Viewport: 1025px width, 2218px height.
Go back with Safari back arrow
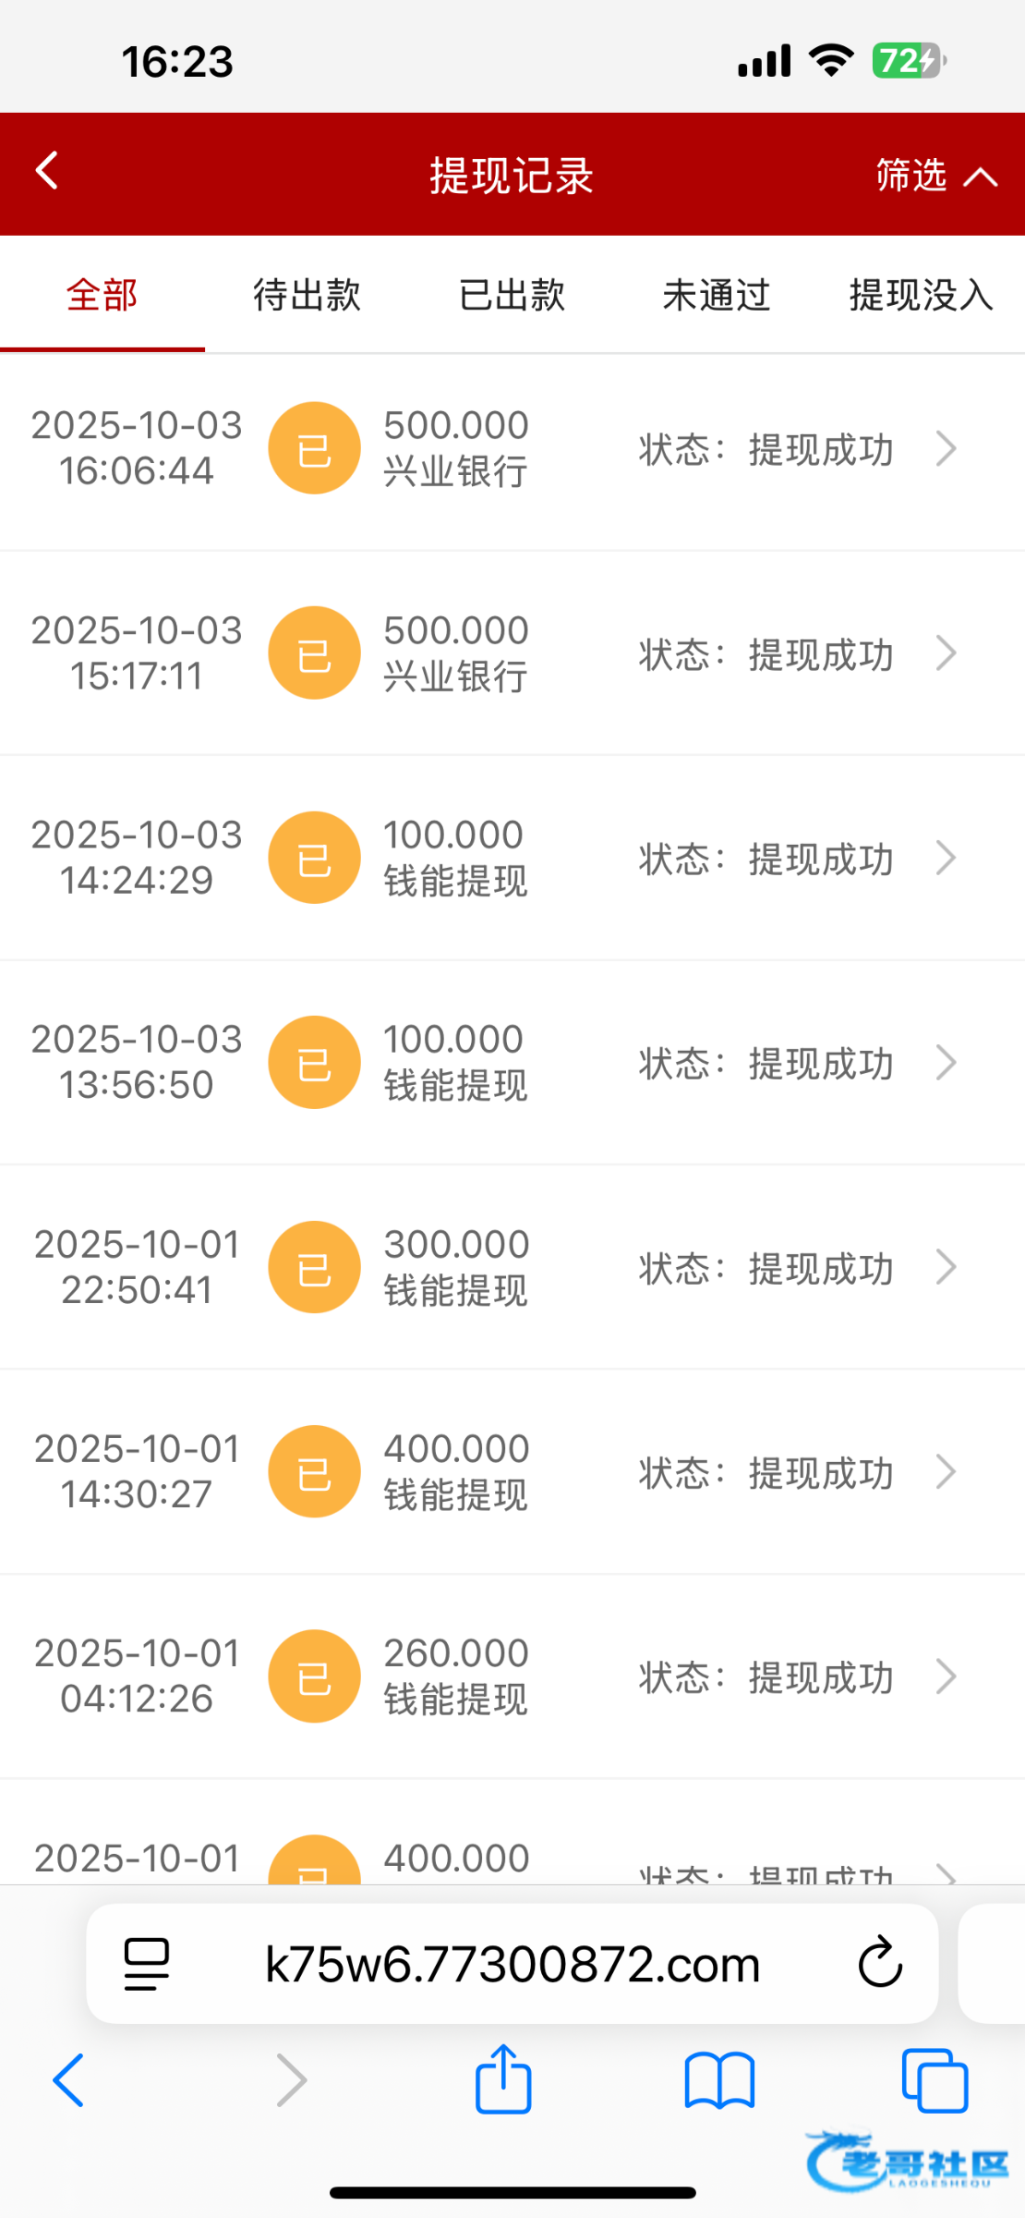coord(69,2080)
